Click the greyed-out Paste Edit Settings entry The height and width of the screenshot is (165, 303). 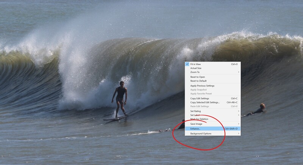click(x=213, y=106)
